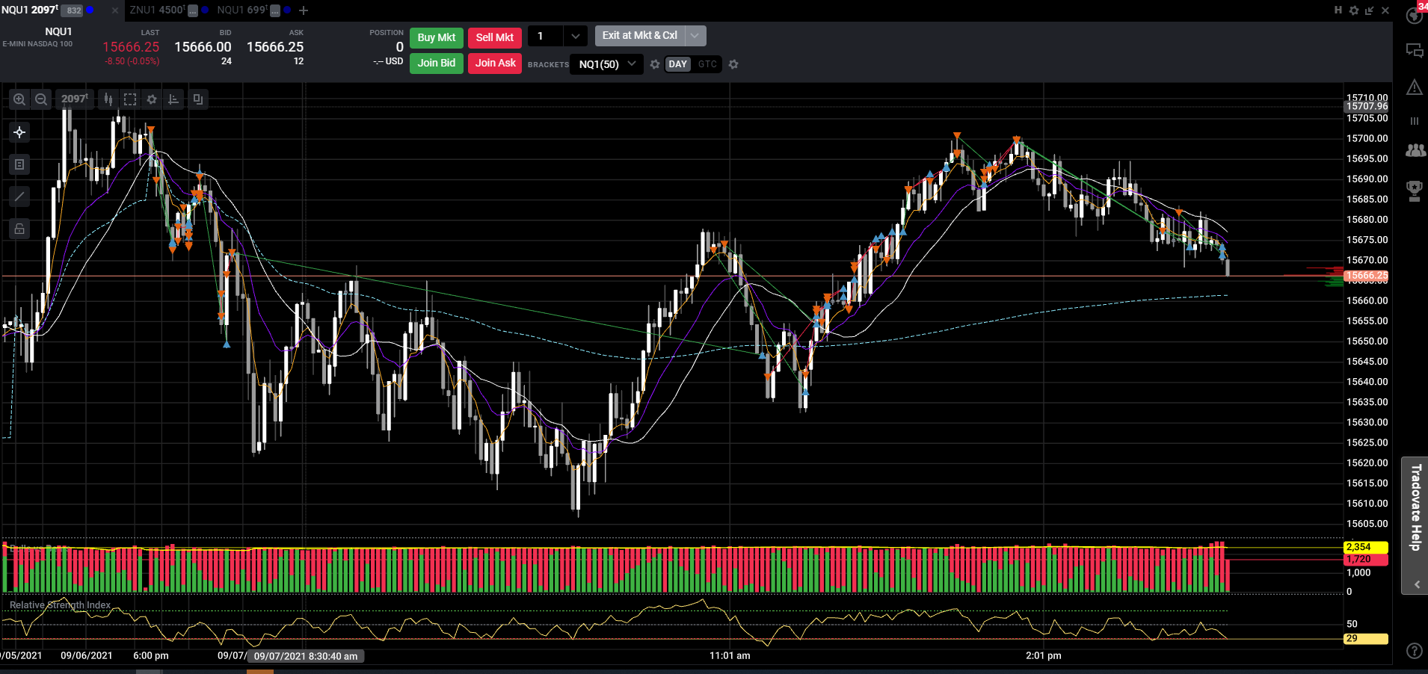Select the dashed rectangle selection tool

point(130,99)
